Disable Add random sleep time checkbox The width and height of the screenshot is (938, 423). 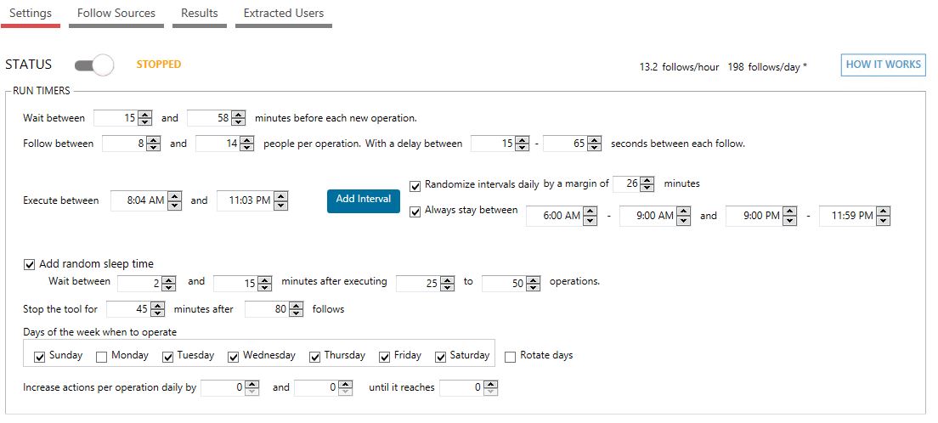29,264
